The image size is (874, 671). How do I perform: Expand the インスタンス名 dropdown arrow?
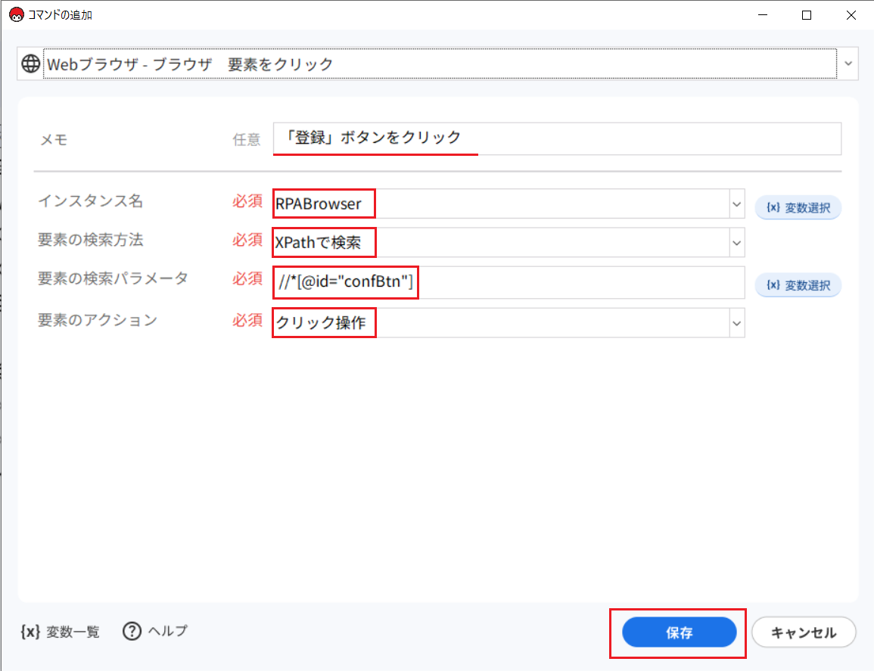[736, 204]
